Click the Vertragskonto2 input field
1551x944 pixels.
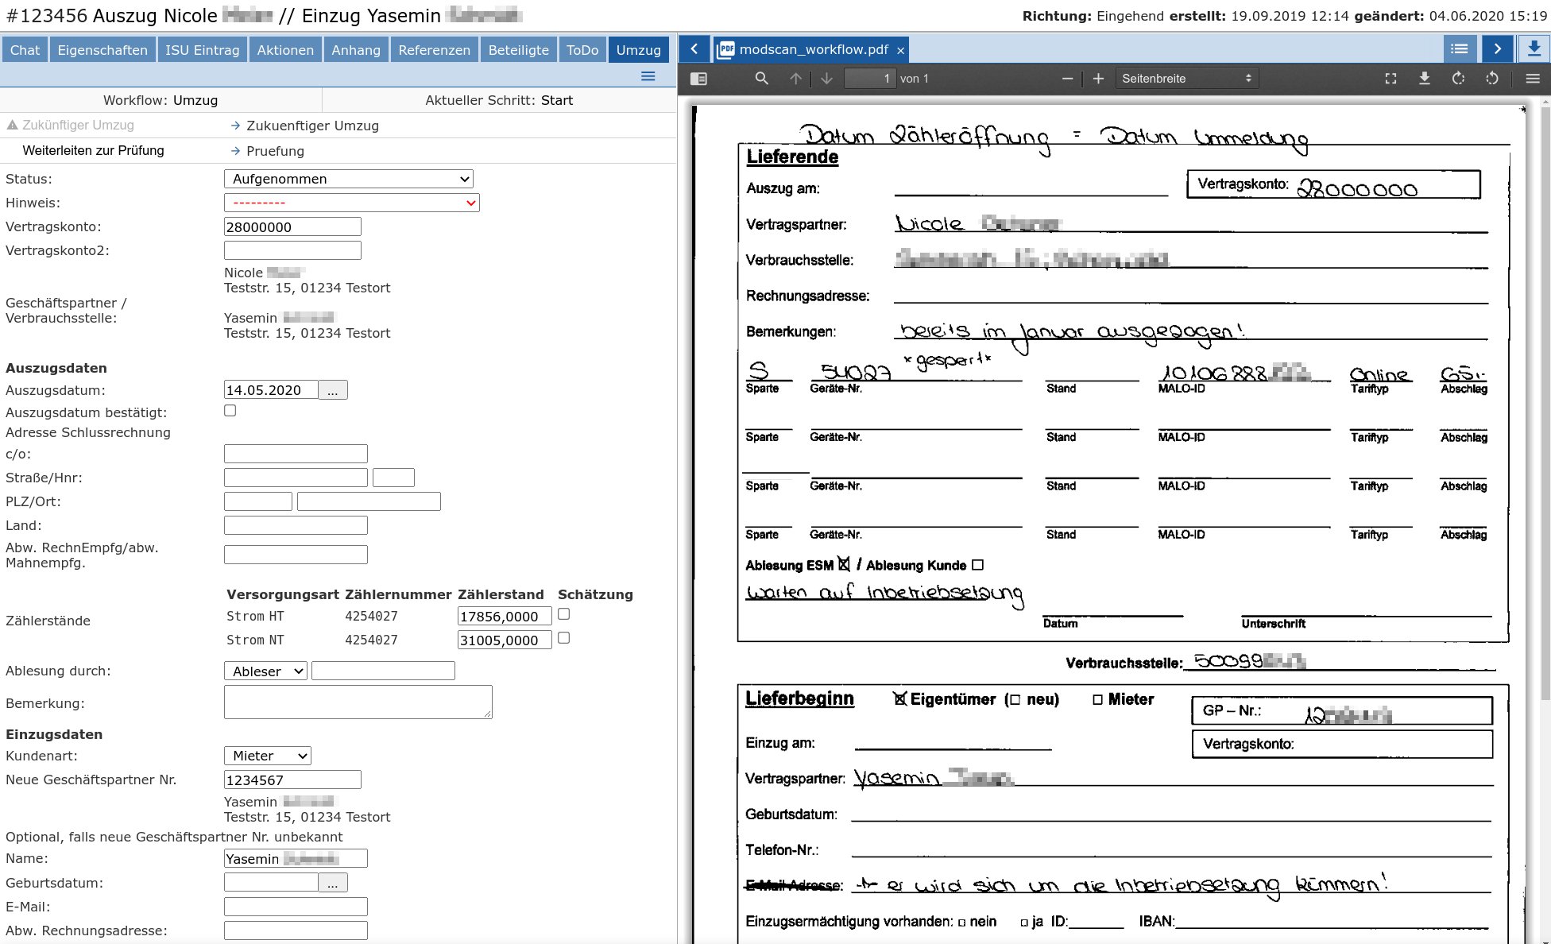coord(292,250)
